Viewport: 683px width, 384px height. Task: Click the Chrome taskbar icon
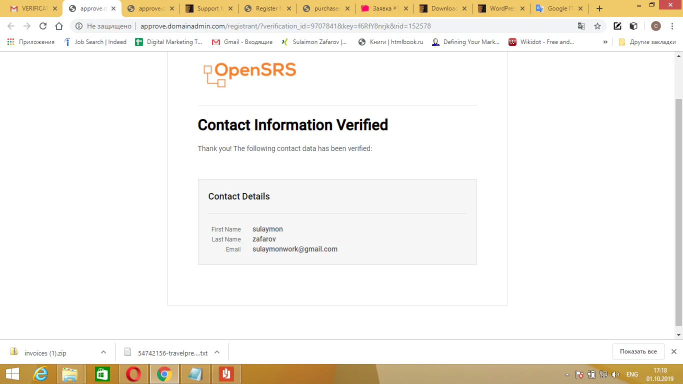[164, 374]
